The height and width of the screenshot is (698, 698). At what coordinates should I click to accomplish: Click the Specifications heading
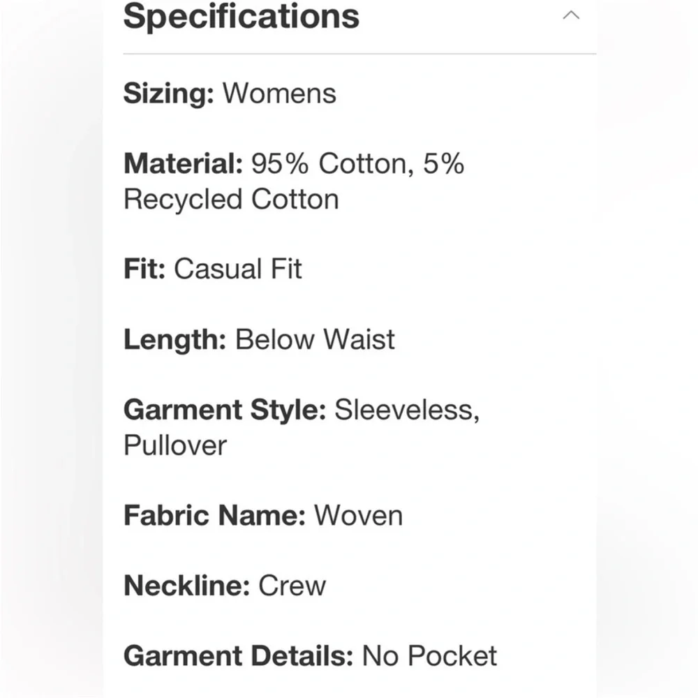[x=242, y=17]
